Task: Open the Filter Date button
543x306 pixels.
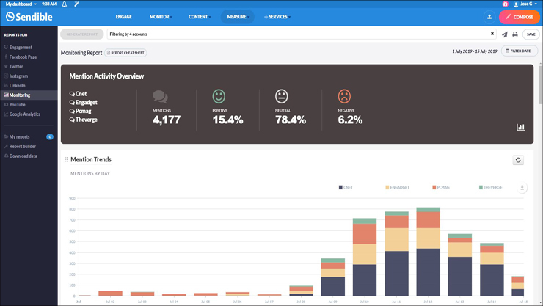Action: (520, 51)
